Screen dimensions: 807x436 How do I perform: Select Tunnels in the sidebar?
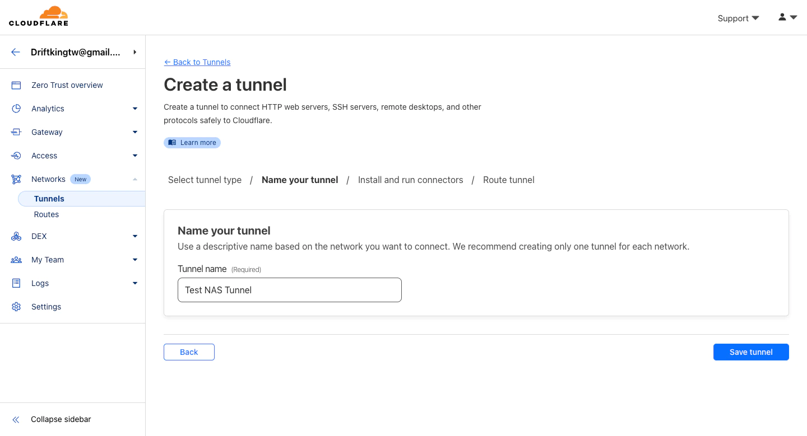click(x=82, y=199)
